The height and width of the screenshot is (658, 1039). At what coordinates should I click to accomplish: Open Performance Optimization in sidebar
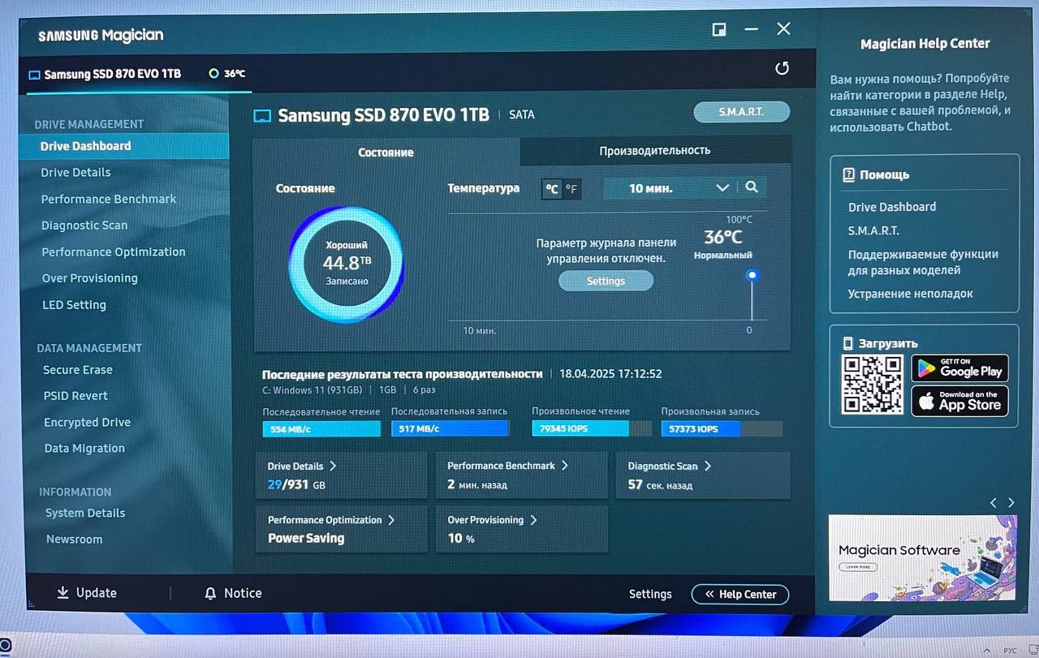pos(114,252)
